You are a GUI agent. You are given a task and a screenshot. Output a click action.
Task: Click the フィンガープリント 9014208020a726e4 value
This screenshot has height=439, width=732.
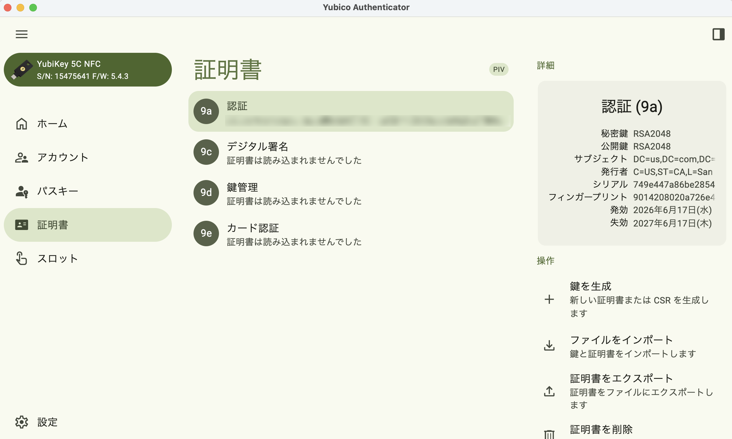(x=674, y=197)
